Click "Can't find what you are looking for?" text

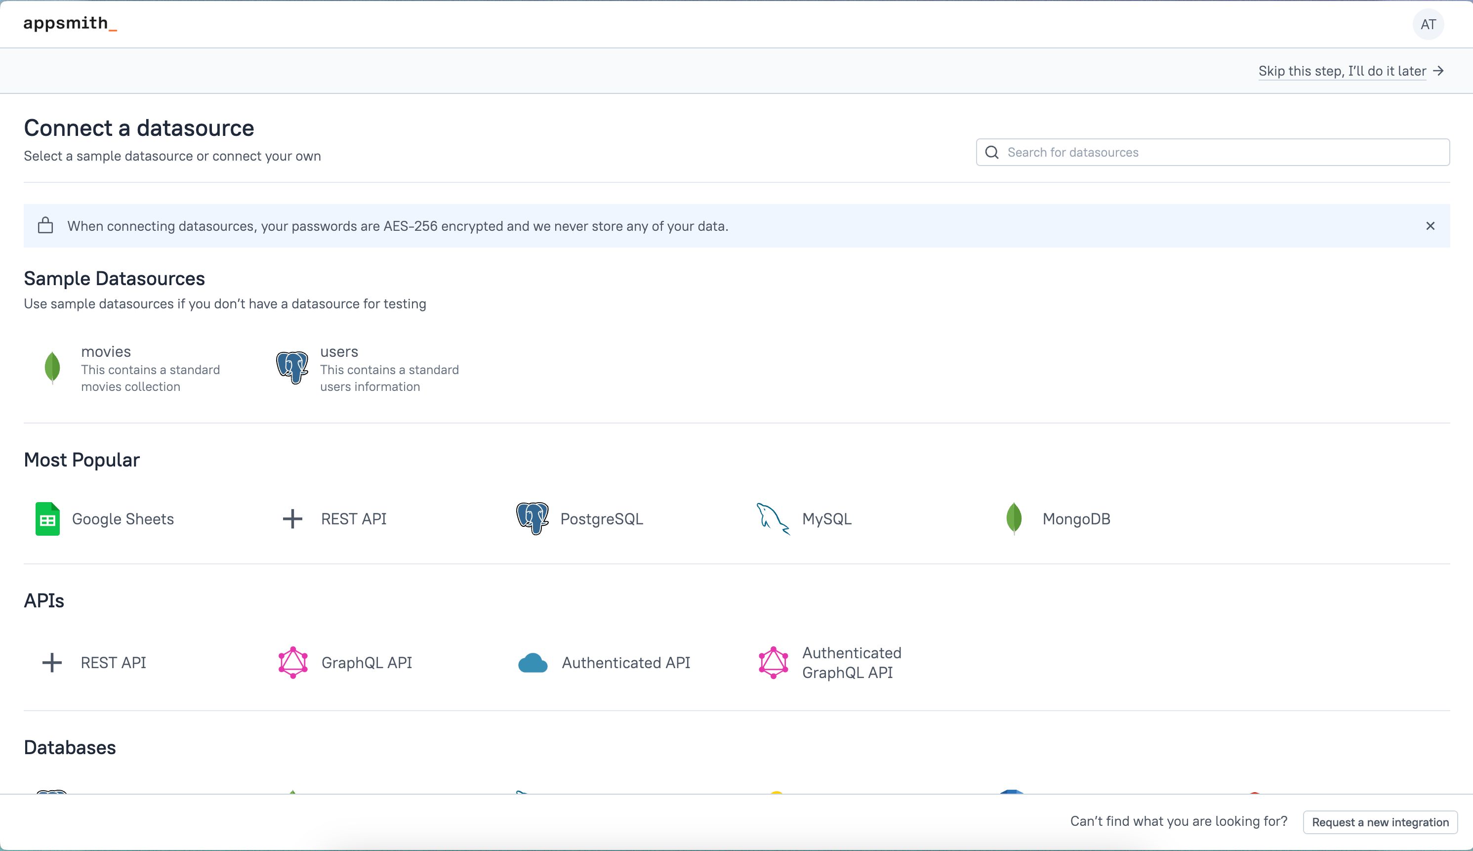[1179, 821]
